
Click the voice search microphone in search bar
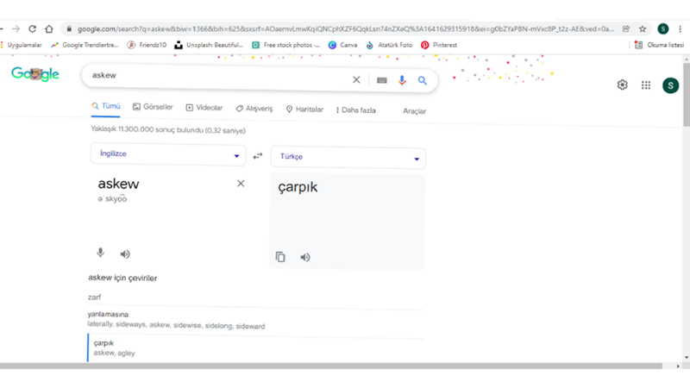(x=402, y=80)
